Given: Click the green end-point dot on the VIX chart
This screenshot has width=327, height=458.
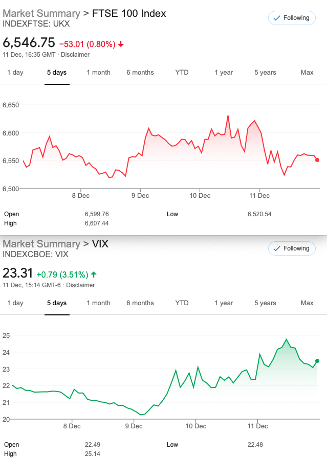Looking at the screenshot, I should pos(317,361).
